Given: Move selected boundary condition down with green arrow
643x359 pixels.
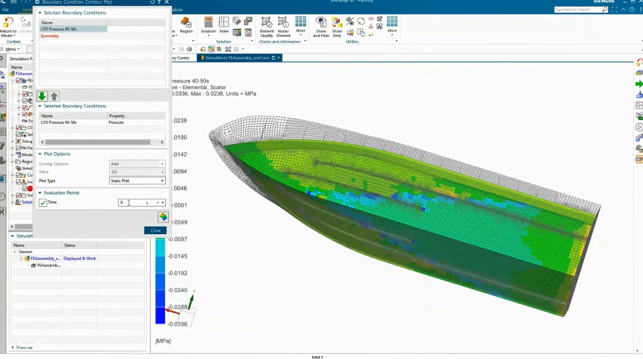Looking at the screenshot, I should [x=42, y=96].
